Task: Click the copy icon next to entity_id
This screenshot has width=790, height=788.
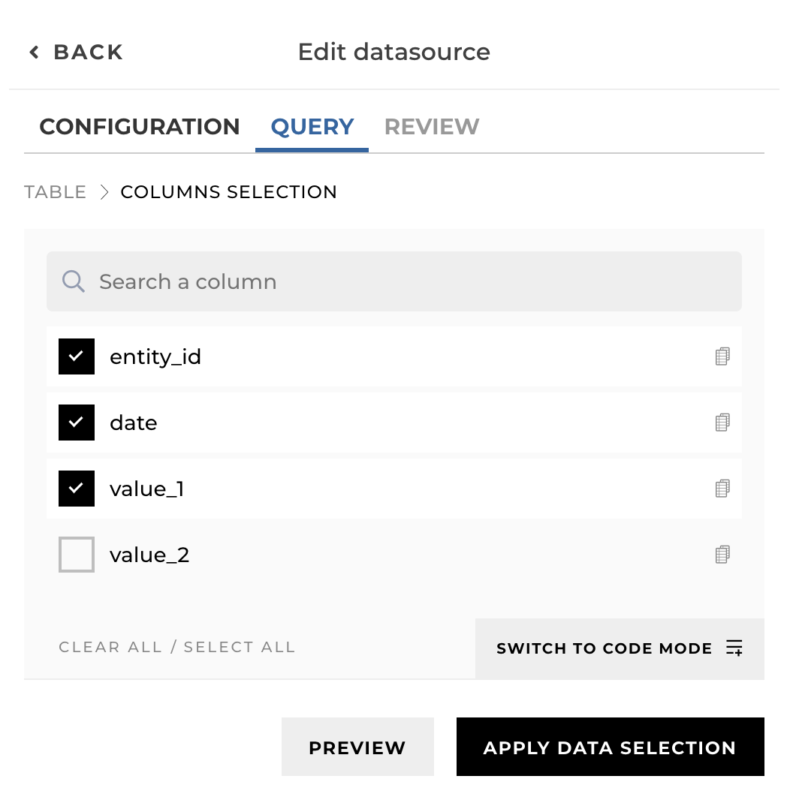Action: coord(722,356)
